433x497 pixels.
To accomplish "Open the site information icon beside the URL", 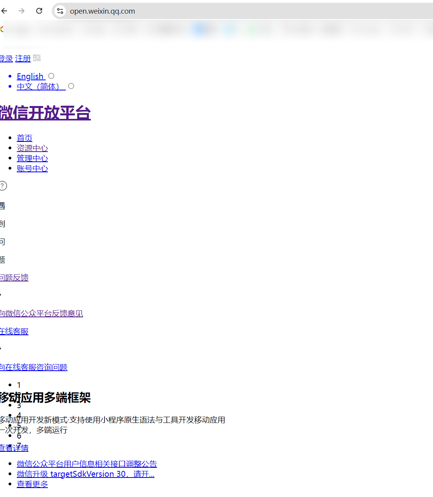I will click(x=60, y=11).
